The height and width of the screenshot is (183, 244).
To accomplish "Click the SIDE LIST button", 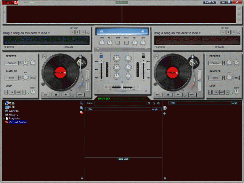I will click(123, 159).
